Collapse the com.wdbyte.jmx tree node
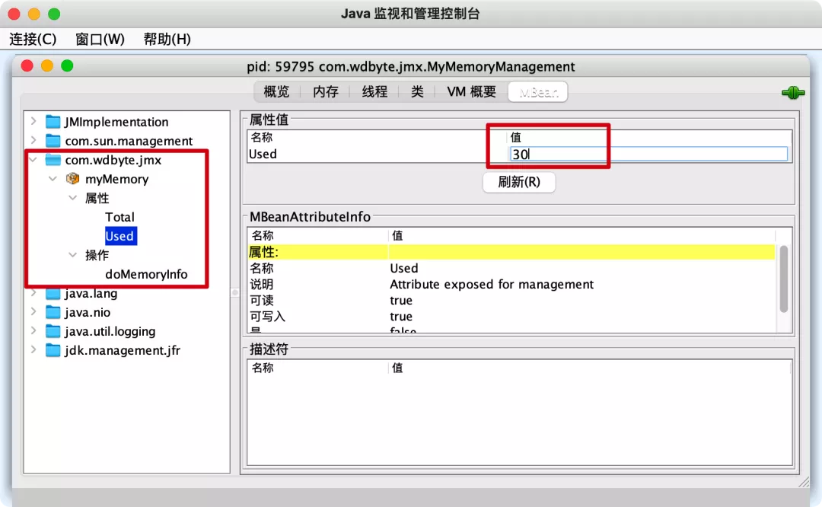The width and height of the screenshot is (822, 507). tap(33, 159)
